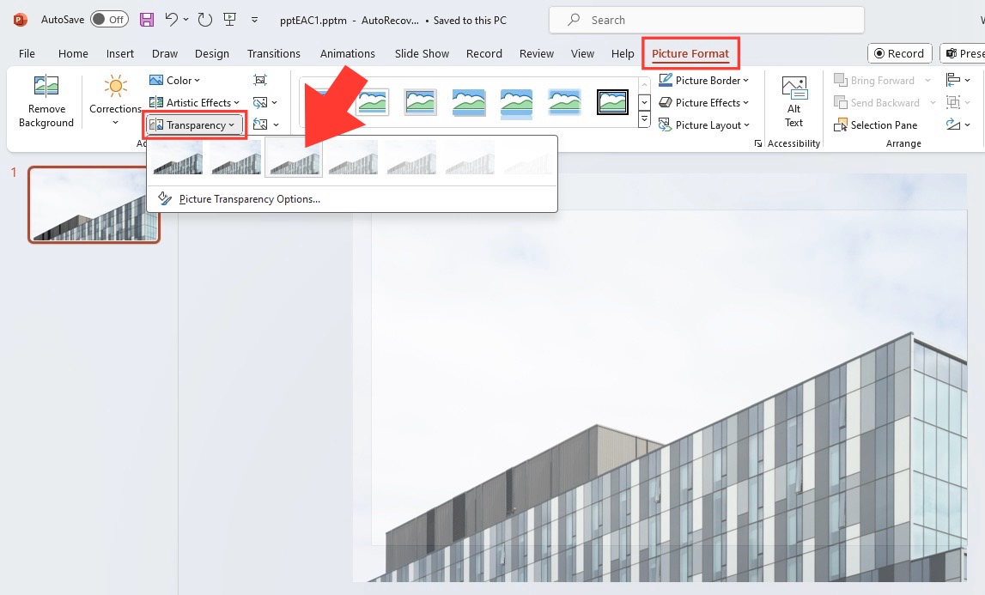The width and height of the screenshot is (985, 595).
Task: Expand the Reset Picture dropdown arrow
Action: coord(276,125)
